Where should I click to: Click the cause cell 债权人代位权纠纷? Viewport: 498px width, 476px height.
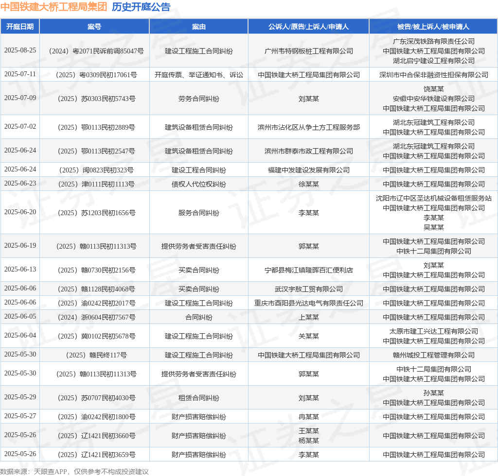click(x=199, y=184)
